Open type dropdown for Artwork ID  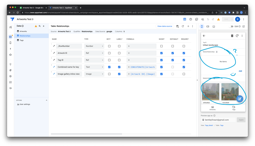click(x=94, y=53)
